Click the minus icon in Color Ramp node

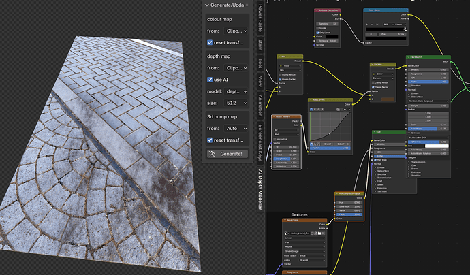[372, 25]
